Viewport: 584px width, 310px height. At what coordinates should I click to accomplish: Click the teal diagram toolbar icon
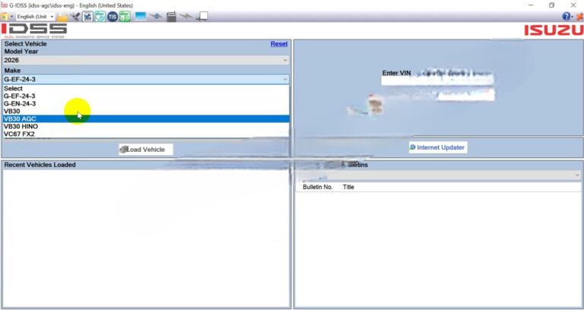[x=100, y=17]
